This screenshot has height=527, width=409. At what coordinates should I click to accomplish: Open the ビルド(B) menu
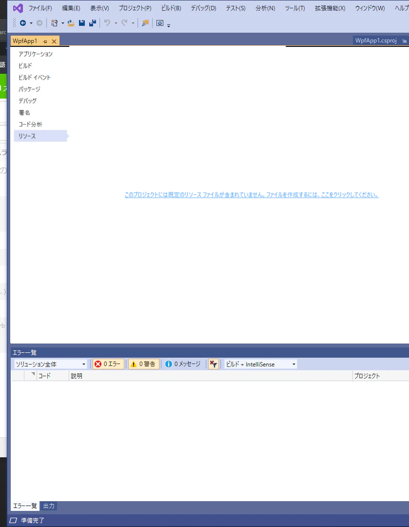171,8
